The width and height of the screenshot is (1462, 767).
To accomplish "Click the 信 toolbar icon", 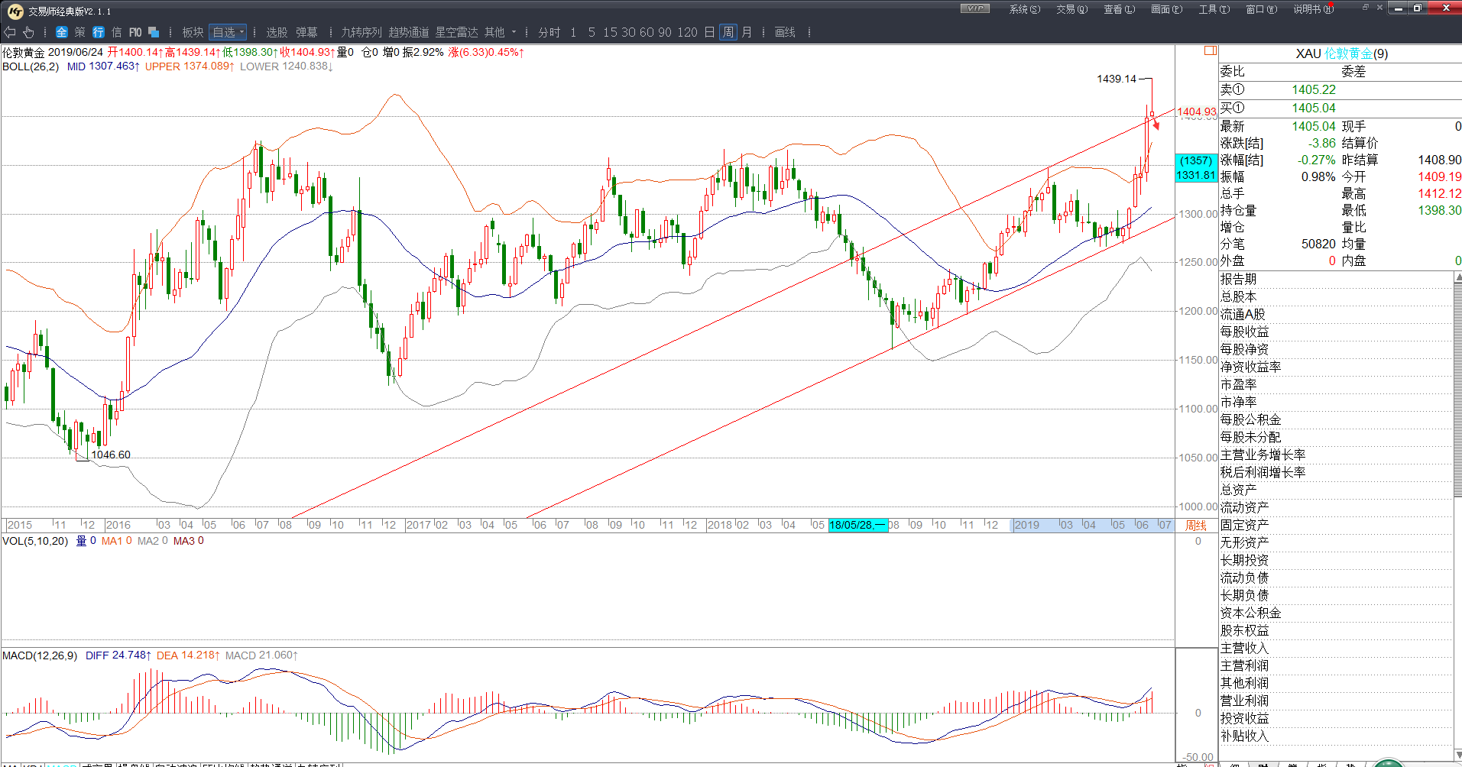I will coord(117,32).
